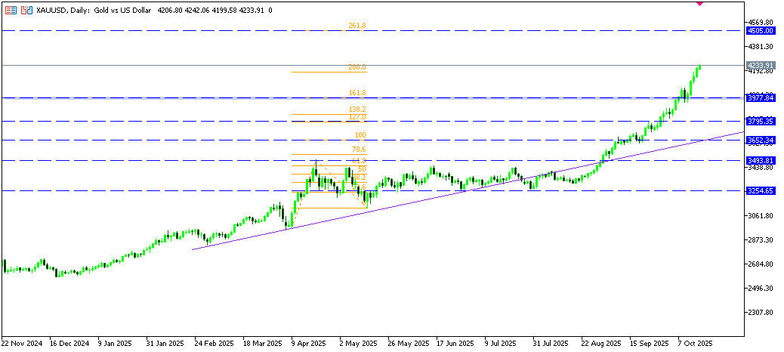Select the 3254.65 support level label

click(760, 191)
